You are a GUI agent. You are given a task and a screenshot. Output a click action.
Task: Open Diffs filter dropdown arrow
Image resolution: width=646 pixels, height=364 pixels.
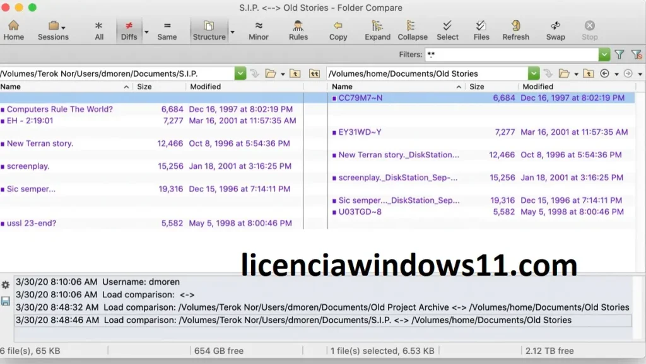tap(146, 31)
